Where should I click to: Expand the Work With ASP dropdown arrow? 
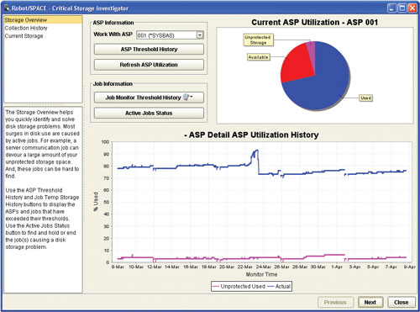200,35
